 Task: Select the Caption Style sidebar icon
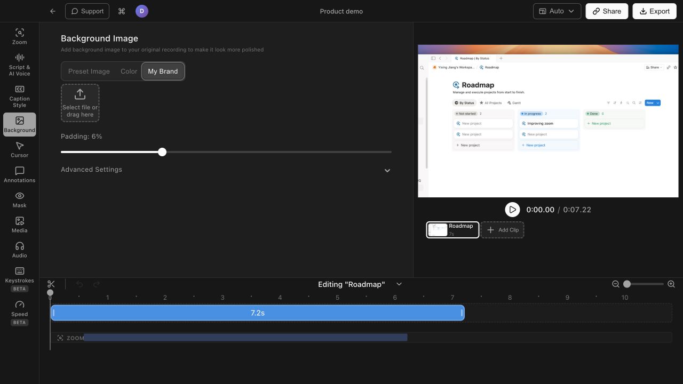tap(20, 96)
